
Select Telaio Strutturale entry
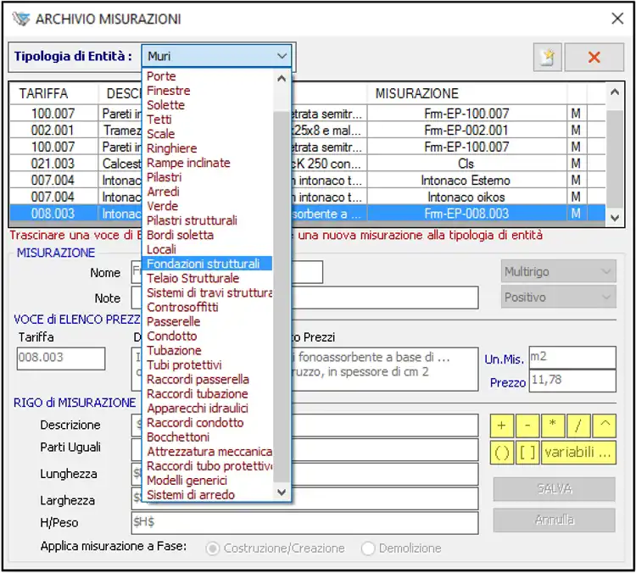208,278
